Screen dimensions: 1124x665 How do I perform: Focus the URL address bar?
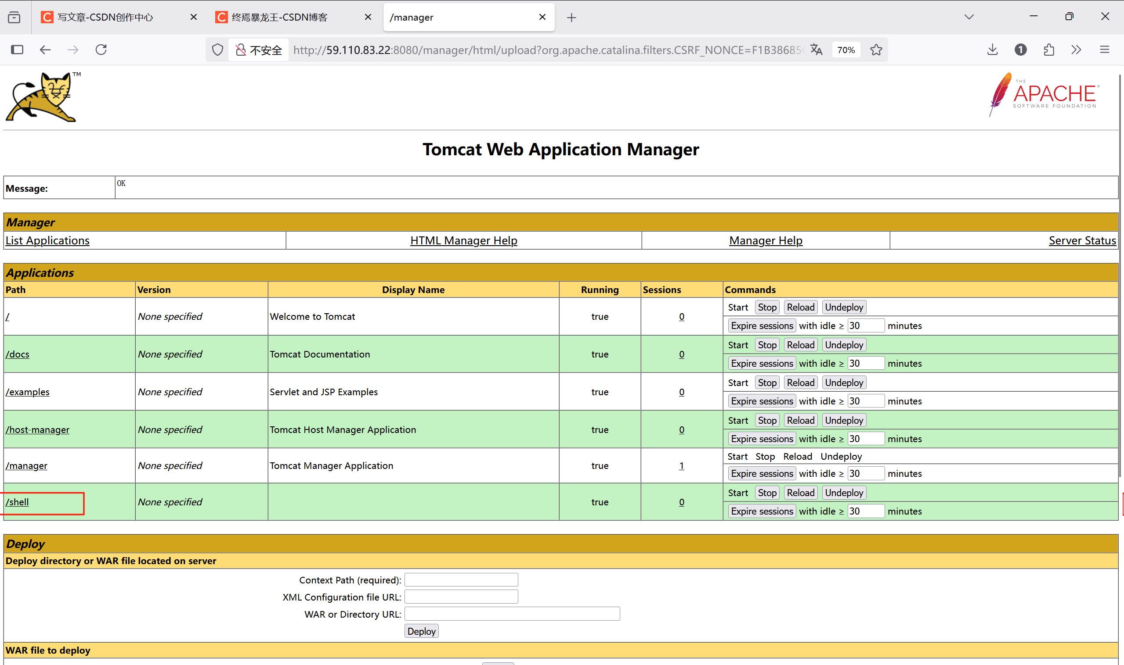547,50
